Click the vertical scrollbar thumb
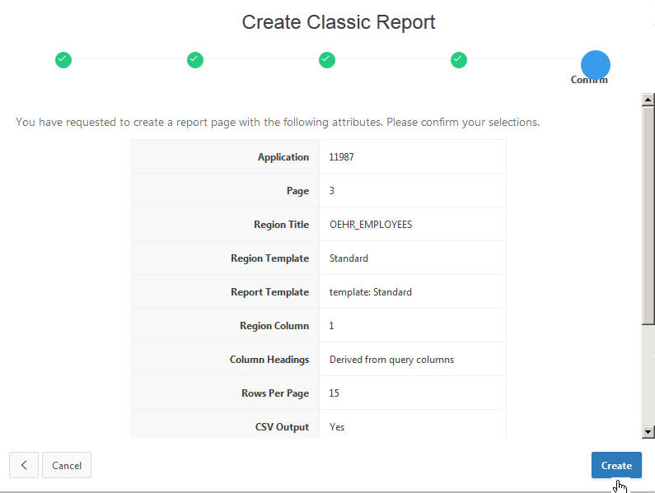655x493 pixels. [648, 214]
